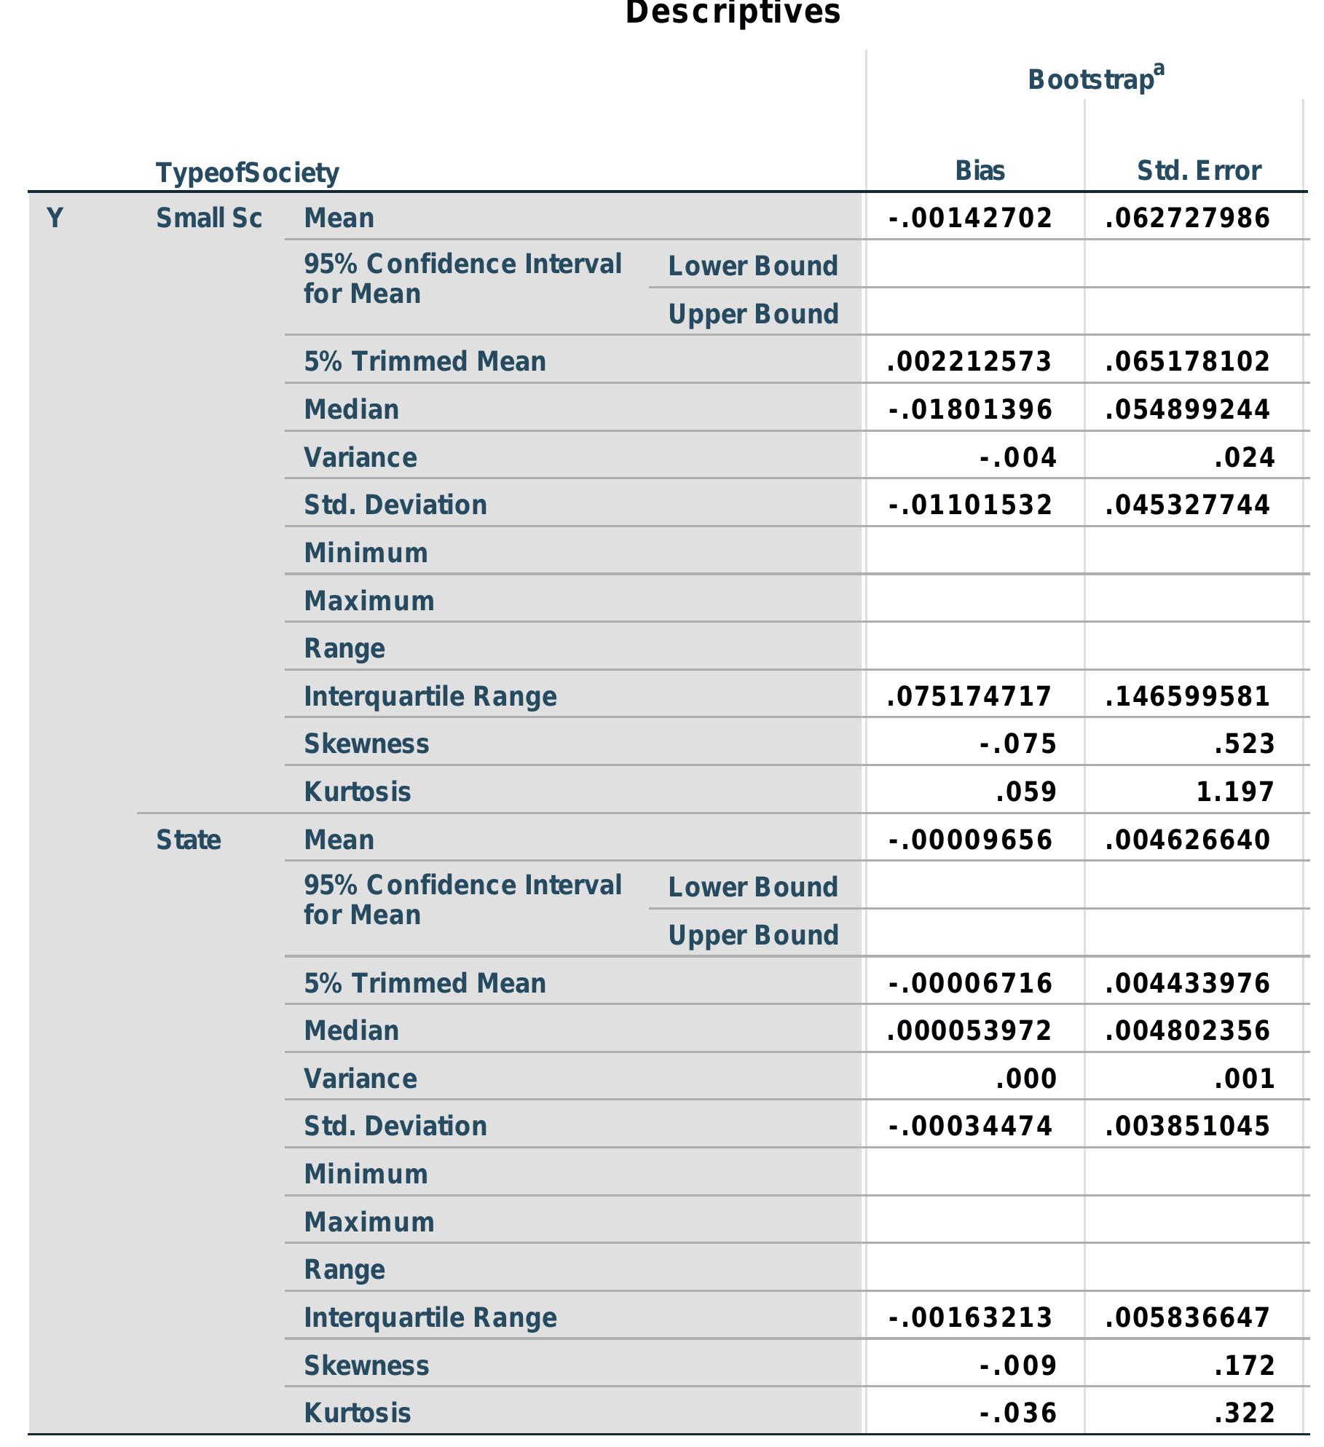This screenshot has width=1324, height=1447.
Task: Select State Kurtosis bias value -.036
Action: pyautogui.click(x=1018, y=1414)
